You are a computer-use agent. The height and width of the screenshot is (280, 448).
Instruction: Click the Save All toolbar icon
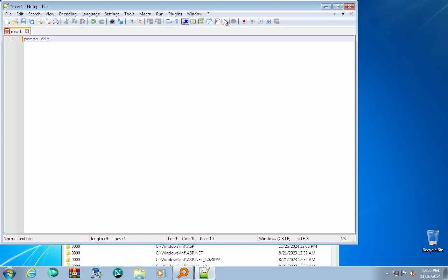pyautogui.click(x=31, y=21)
